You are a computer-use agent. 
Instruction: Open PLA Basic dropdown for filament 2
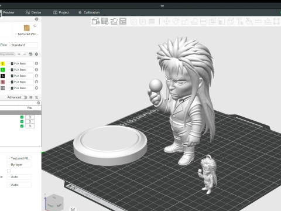pyautogui.click(x=20, y=63)
